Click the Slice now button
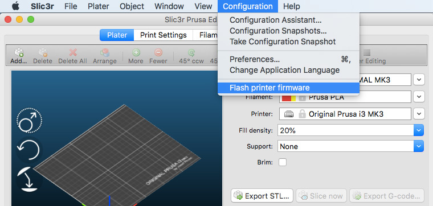Image resolution: width=433 pixels, height=206 pixels. [x=321, y=196]
